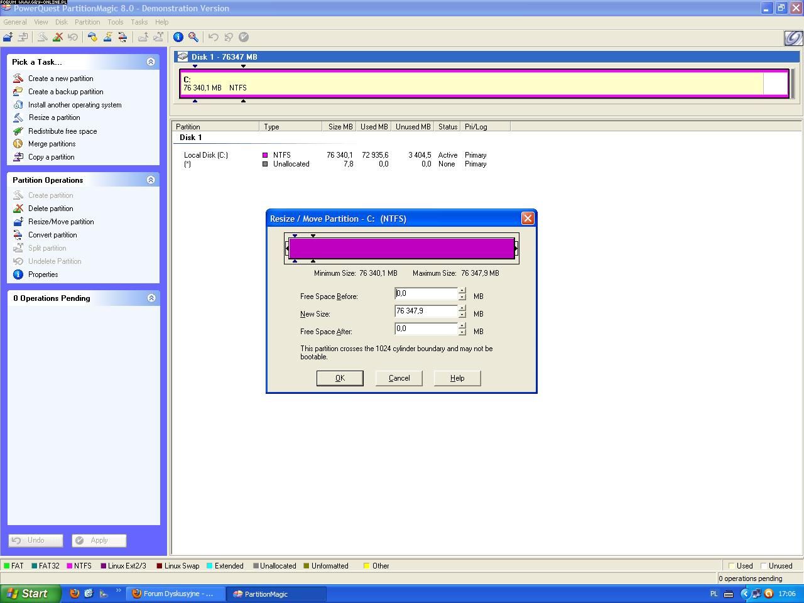Select the Unallocated partition row
Image resolution: width=804 pixels, height=603 pixels.
(335, 164)
